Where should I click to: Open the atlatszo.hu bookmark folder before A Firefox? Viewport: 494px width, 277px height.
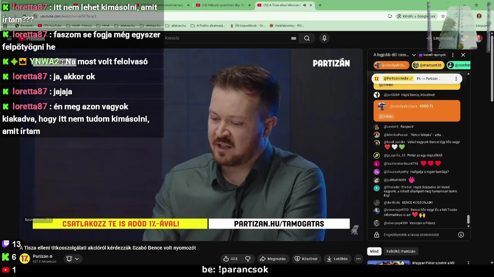(x=176, y=26)
